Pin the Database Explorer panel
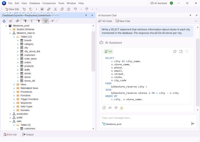Image resolution: width=200 pixels, height=142 pixels. (86, 15)
